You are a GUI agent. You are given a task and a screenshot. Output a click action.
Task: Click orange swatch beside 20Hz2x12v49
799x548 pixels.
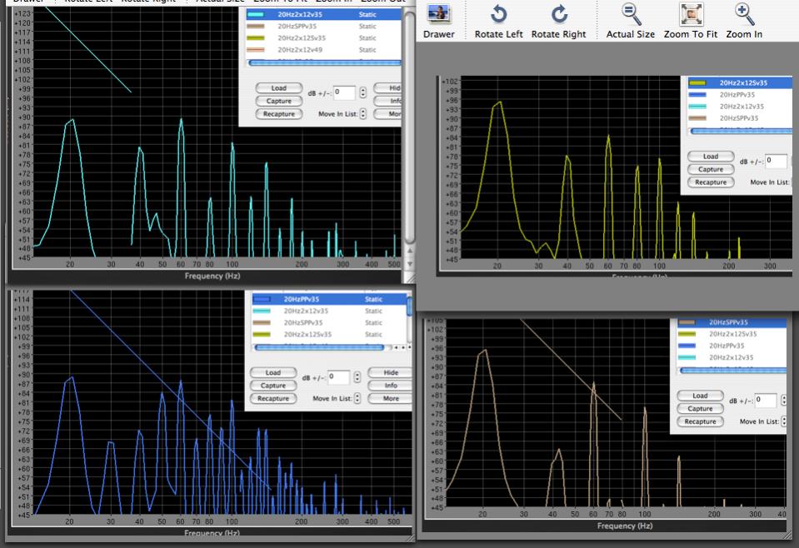pyautogui.click(x=255, y=49)
